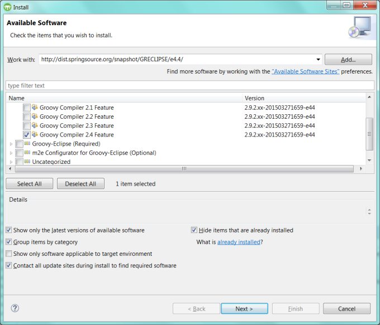
Task: Select the Groovy Compiler 2.4 Feature row text
Action: click(77, 135)
